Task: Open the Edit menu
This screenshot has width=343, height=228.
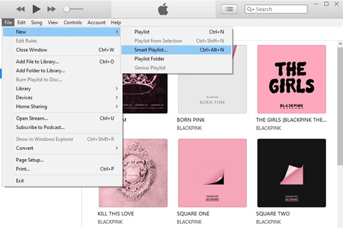Action: (21, 22)
